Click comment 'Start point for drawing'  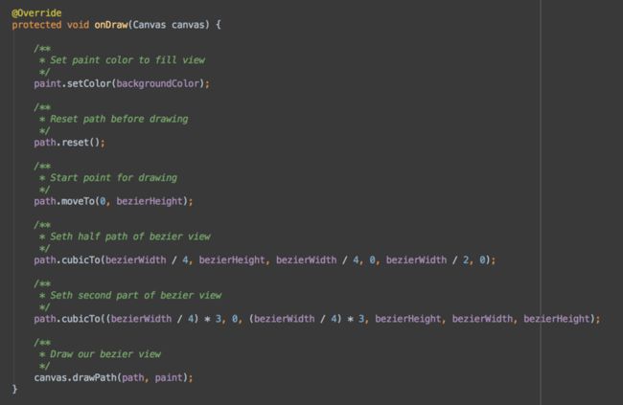pos(113,178)
